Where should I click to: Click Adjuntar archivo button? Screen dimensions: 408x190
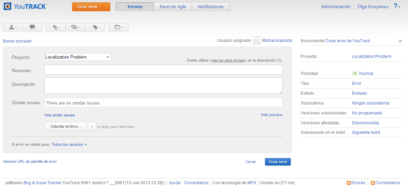click(66, 127)
